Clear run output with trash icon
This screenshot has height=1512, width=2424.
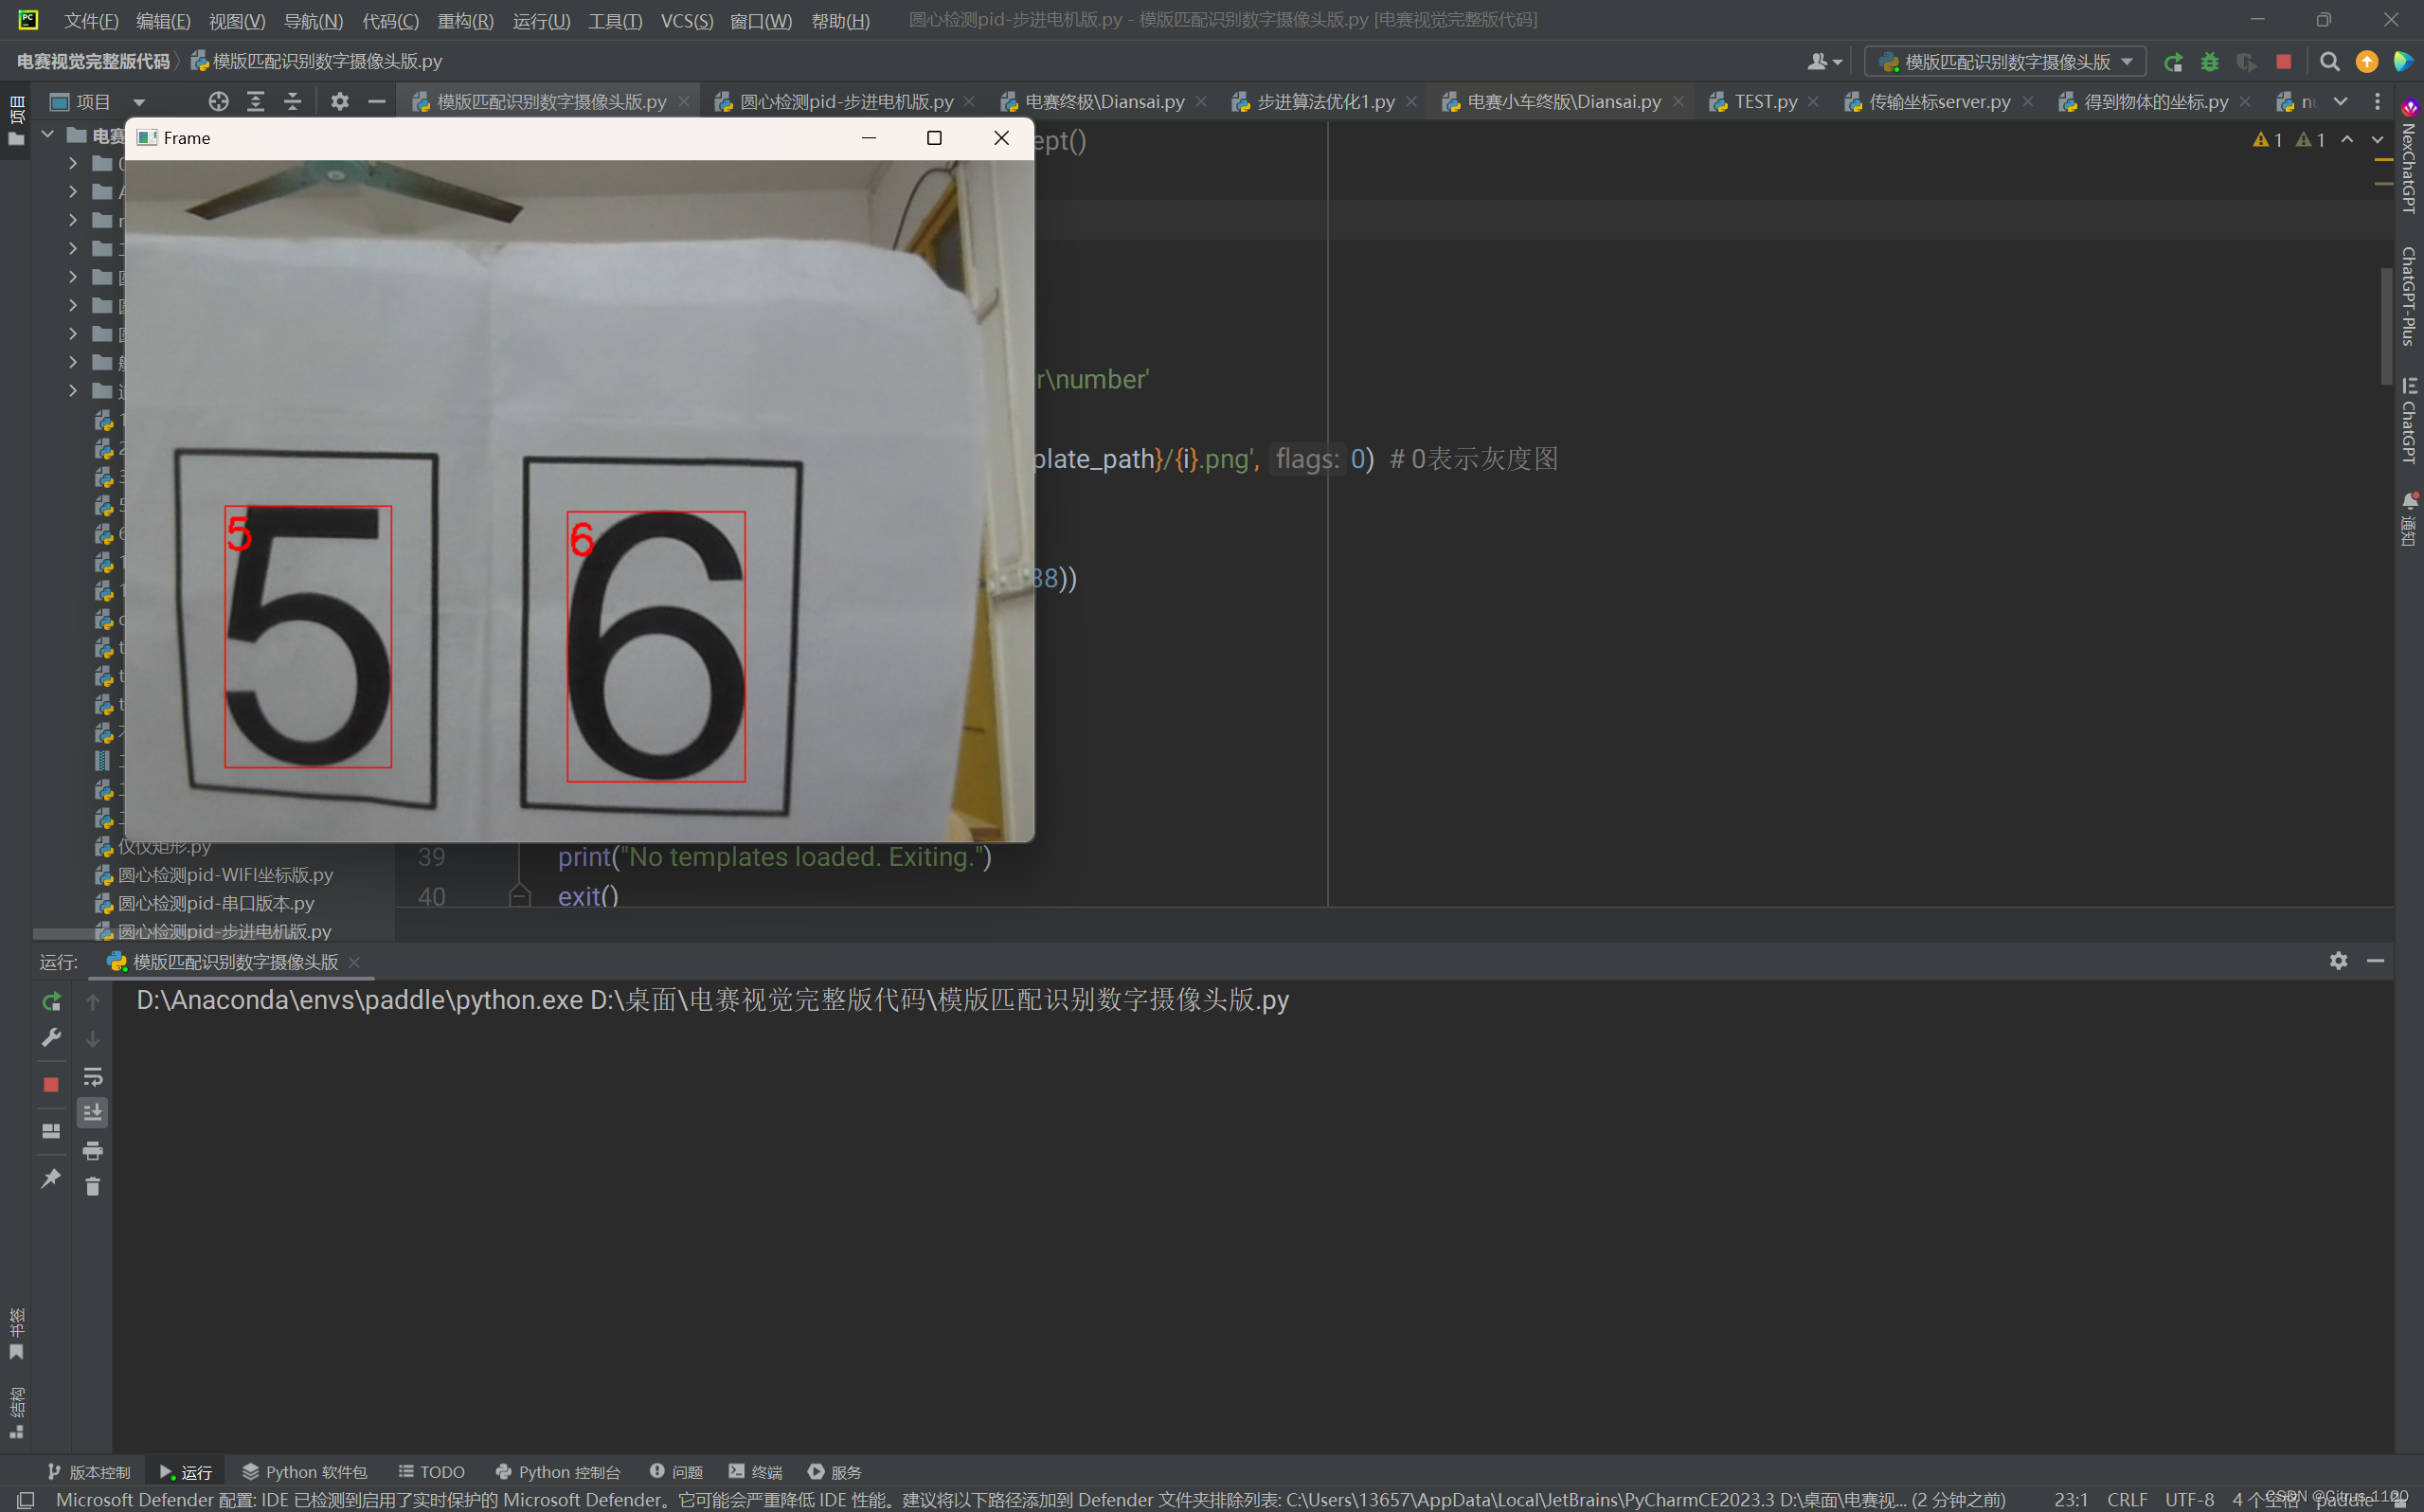(x=92, y=1187)
